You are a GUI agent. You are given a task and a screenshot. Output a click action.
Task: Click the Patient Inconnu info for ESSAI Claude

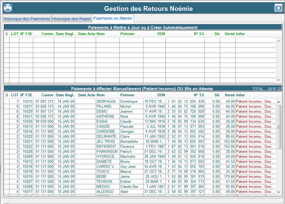pos(255,121)
